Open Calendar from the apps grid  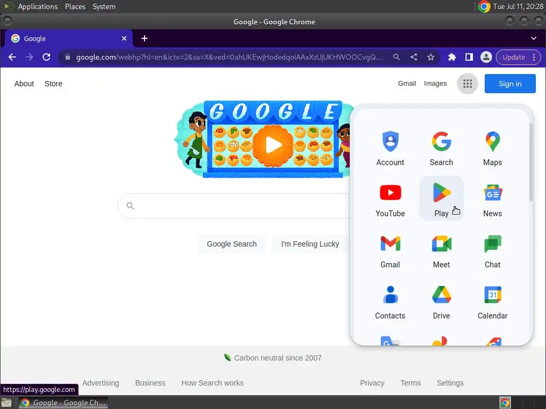click(492, 301)
